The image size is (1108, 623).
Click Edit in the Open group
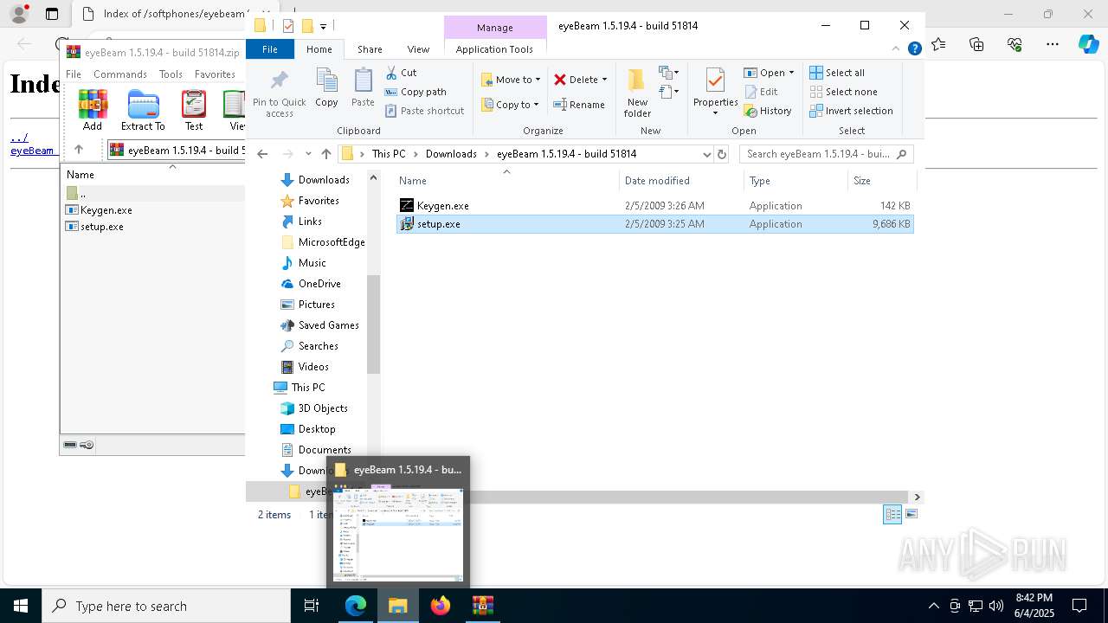(760, 92)
